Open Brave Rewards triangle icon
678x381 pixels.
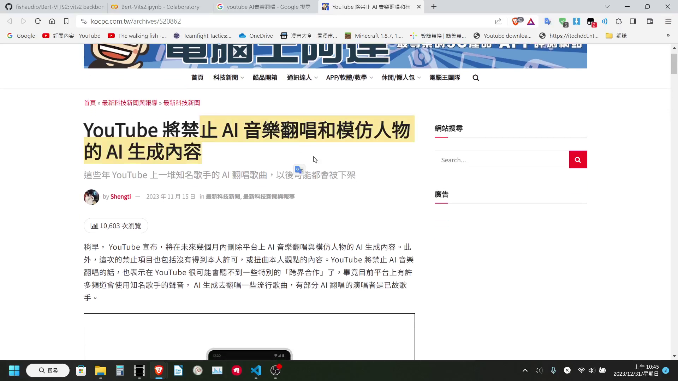tap(531, 22)
